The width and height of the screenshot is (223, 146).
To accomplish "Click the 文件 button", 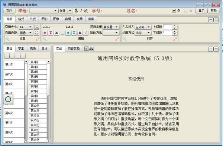I will tap(9, 11).
